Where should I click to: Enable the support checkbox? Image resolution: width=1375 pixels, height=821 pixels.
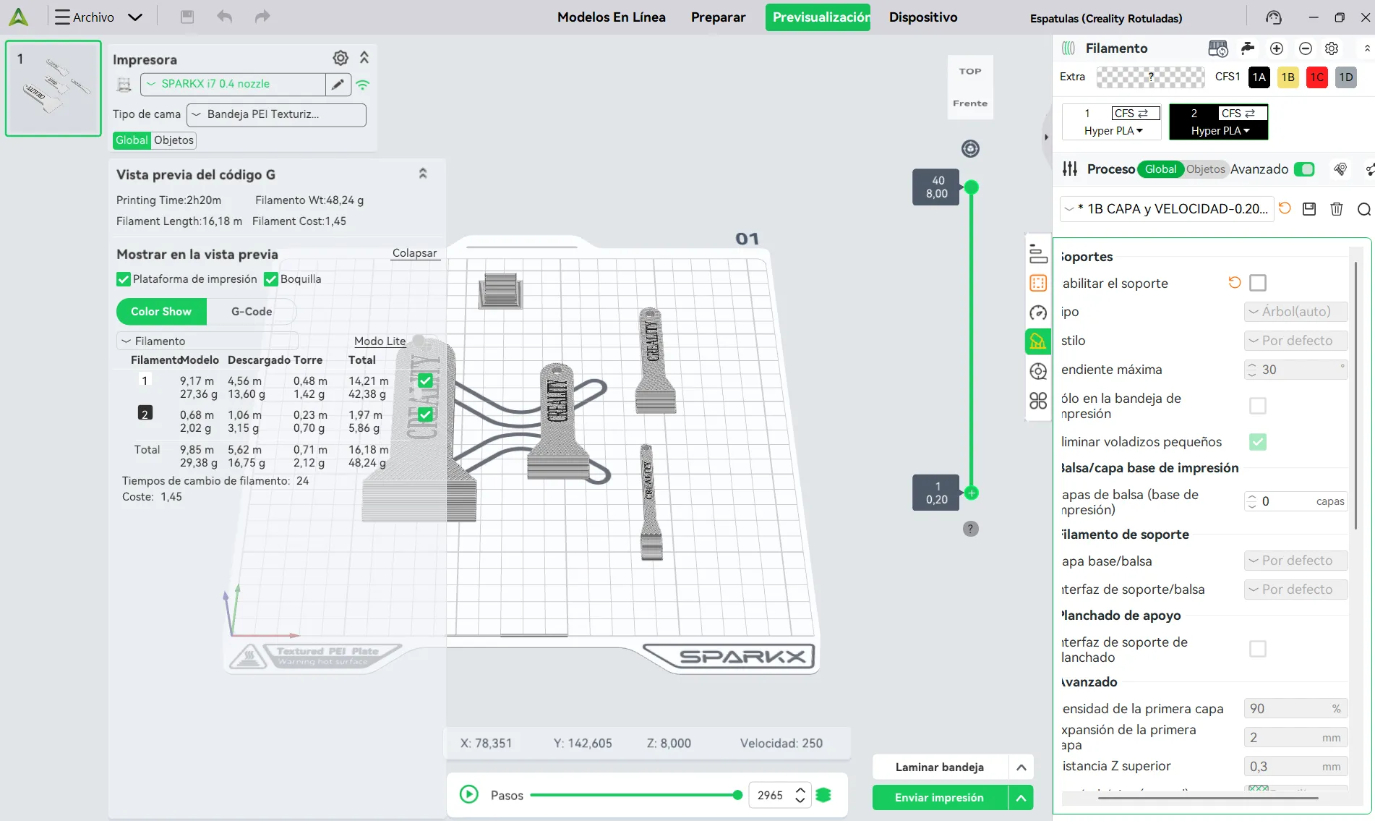pos(1258,283)
